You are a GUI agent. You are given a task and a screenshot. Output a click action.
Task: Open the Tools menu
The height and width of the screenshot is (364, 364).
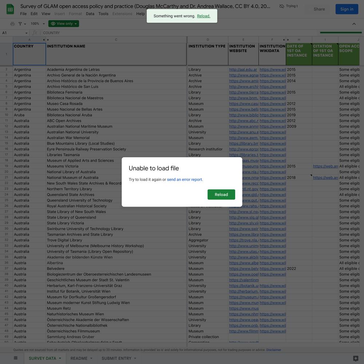point(103,14)
